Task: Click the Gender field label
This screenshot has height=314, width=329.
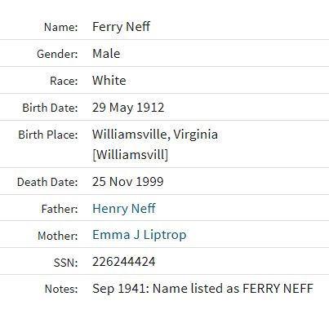Action: point(57,54)
